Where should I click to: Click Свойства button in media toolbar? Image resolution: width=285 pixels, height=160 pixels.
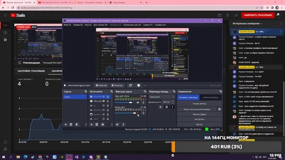pyautogui.click(x=102, y=85)
